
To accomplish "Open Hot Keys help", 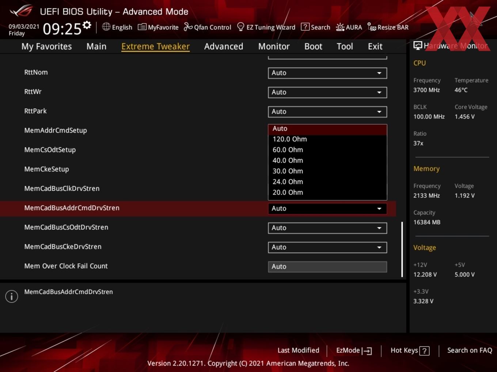I will (x=410, y=350).
